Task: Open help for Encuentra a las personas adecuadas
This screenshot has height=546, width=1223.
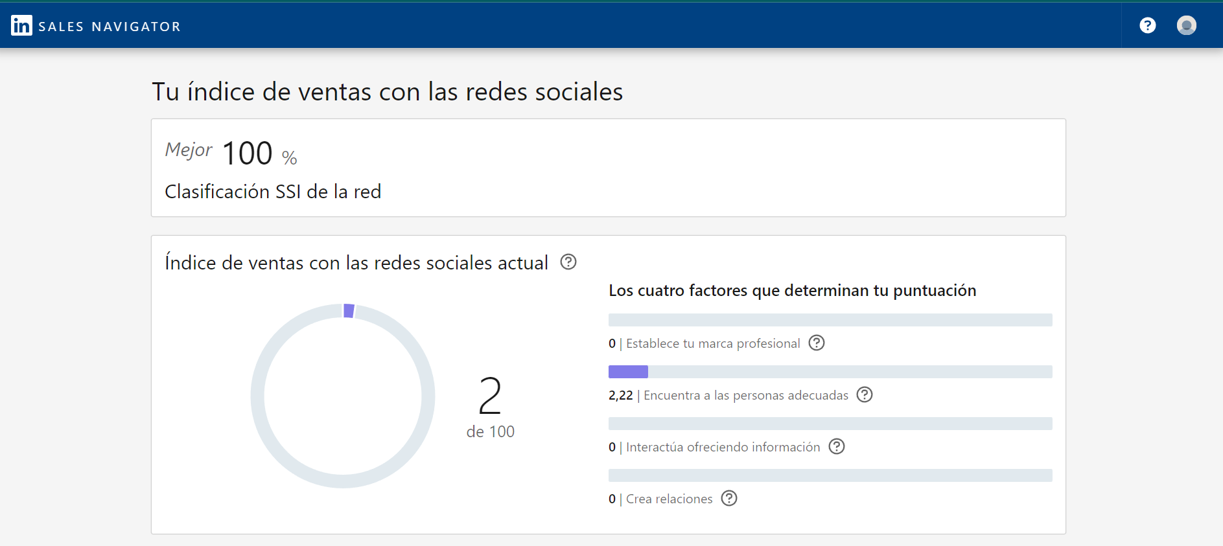Action: 865,394
